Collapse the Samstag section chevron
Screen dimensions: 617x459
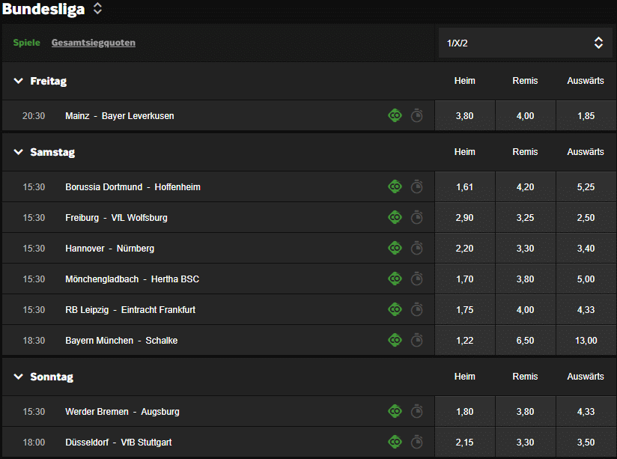[x=18, y=152]
